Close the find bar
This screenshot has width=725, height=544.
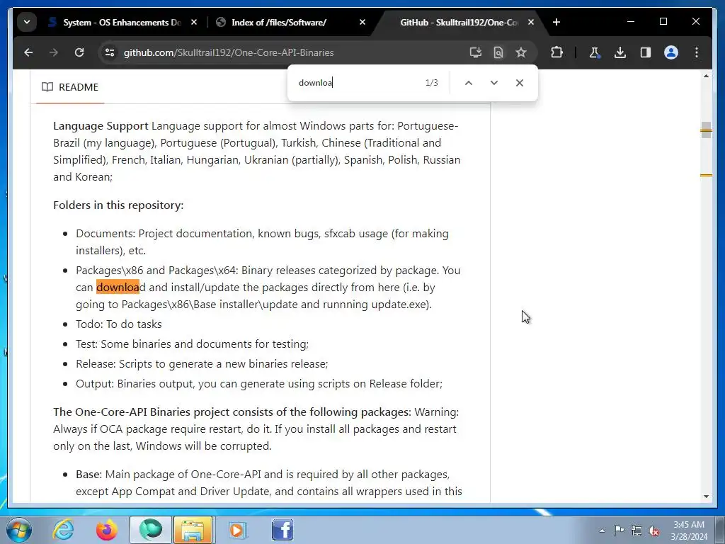[519, 83]
